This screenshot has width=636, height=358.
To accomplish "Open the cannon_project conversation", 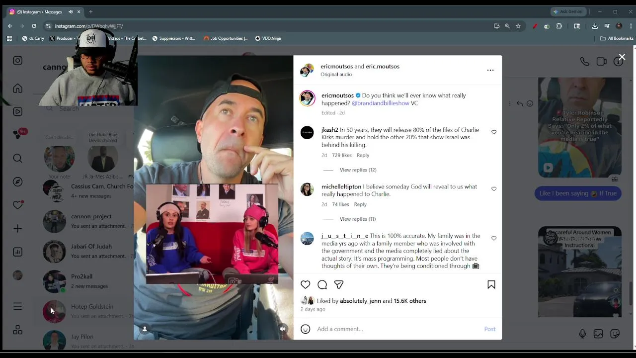I will pos(88,221).
